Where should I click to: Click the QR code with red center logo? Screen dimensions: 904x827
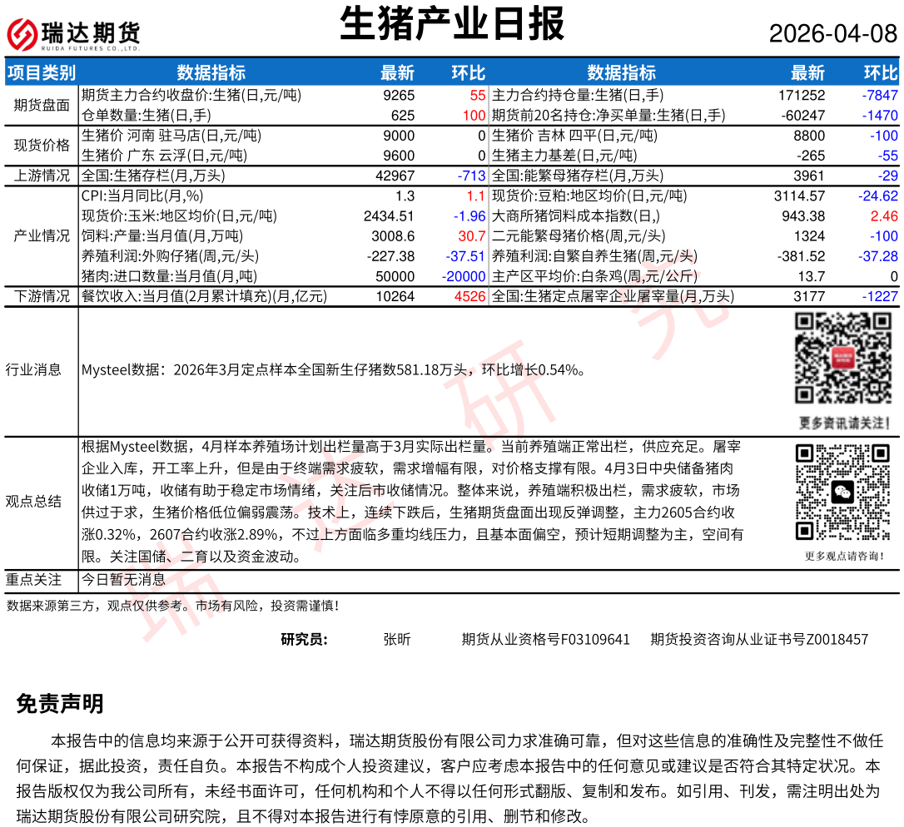[842, 359]
